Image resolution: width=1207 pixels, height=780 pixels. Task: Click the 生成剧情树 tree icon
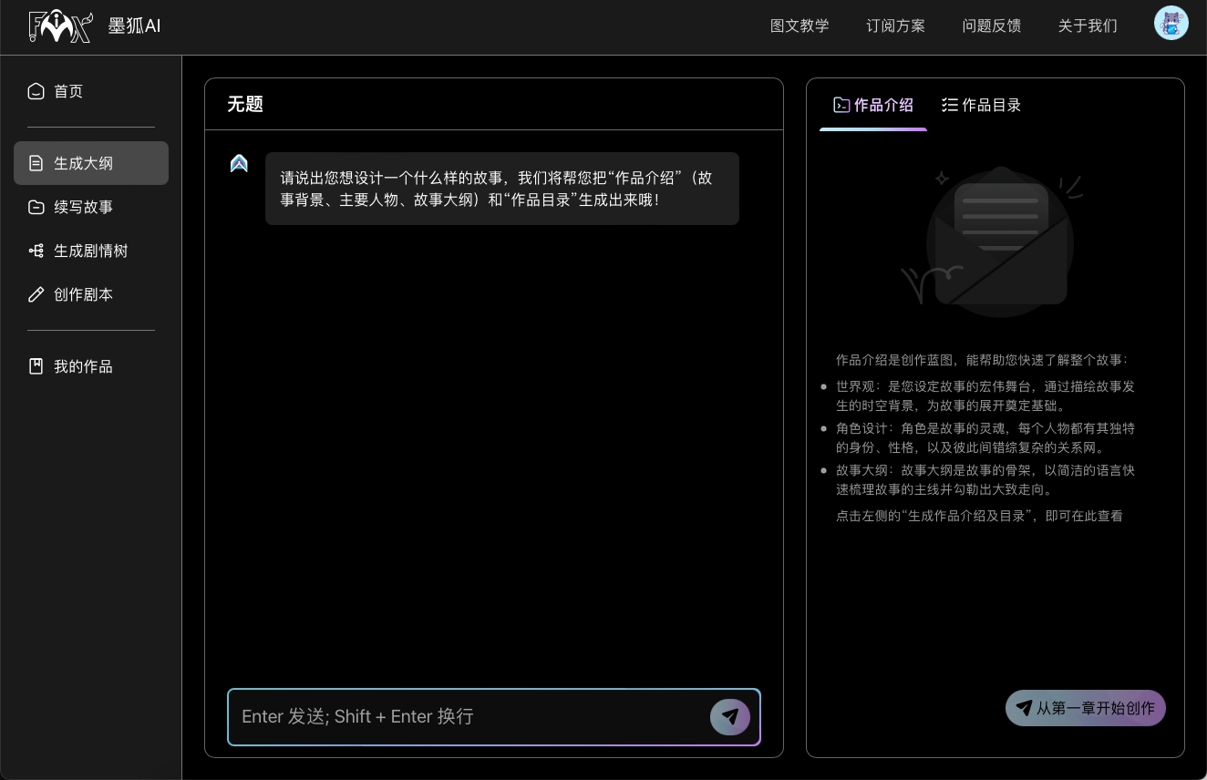coord(36,251)
